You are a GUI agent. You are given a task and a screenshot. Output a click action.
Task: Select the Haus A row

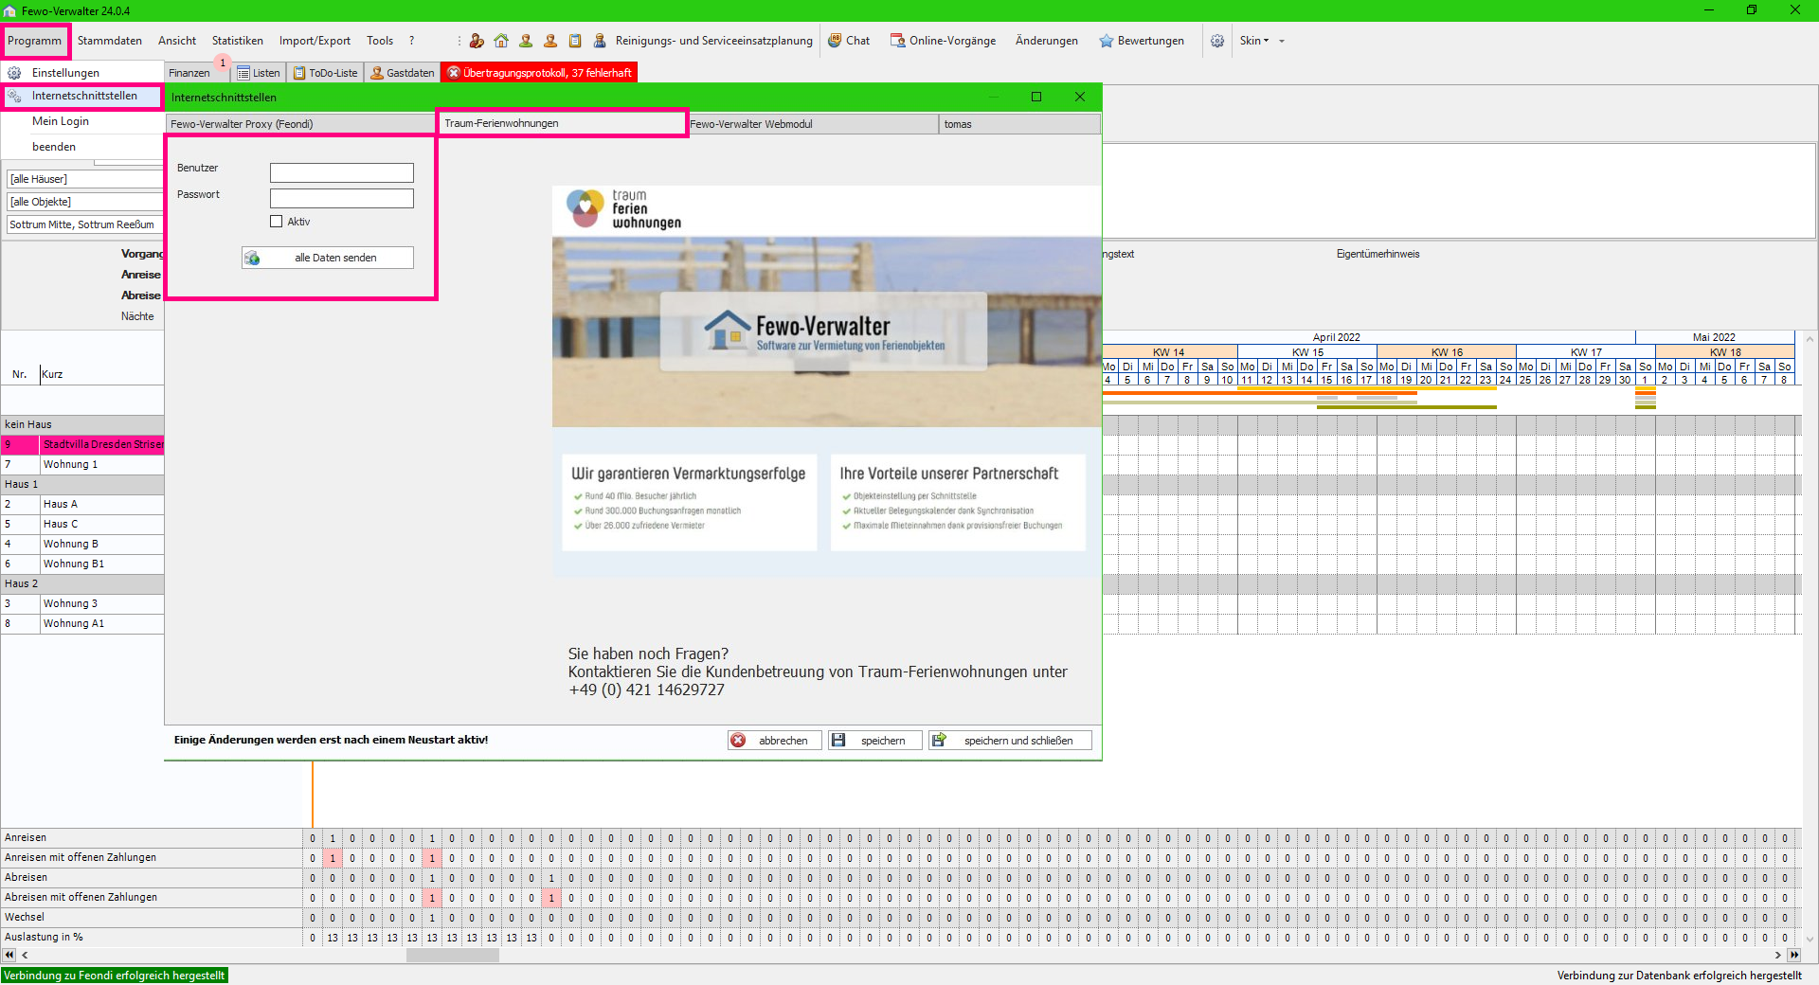[x=82, y=504]
